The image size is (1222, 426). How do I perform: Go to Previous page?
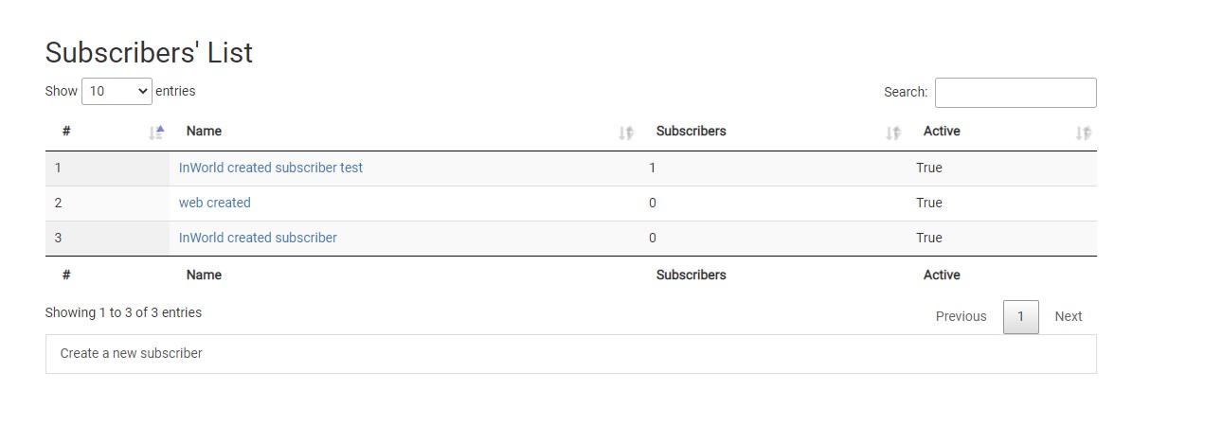961,316
